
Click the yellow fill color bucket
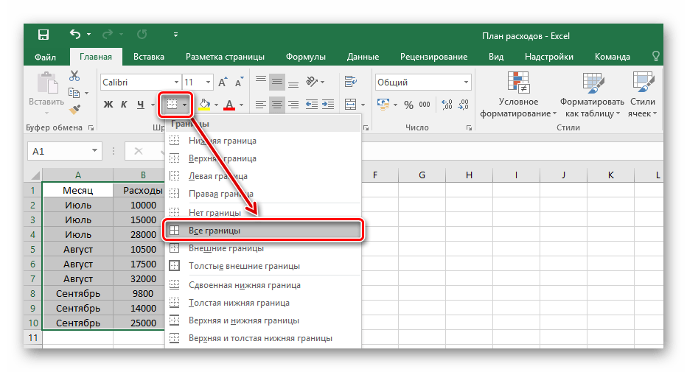click(204, 105)
